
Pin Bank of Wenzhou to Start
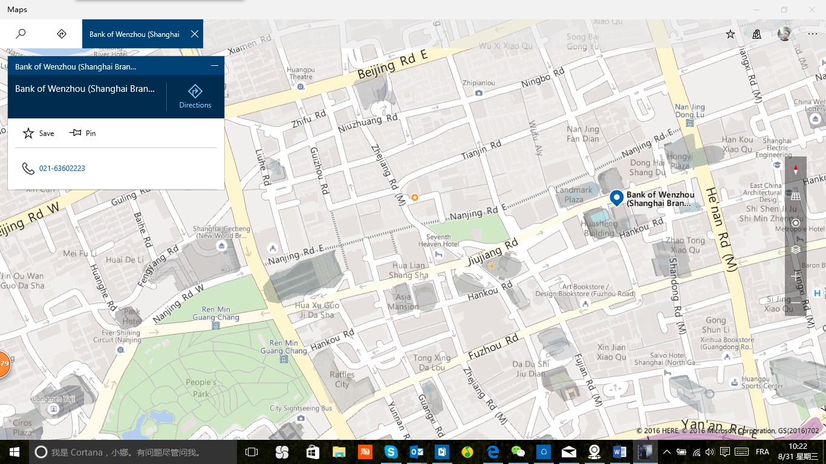pyautogui.click(x=83, y=133)
